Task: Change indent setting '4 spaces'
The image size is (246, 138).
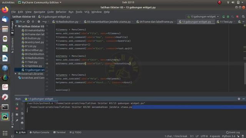Action: [x=215, y=136]
